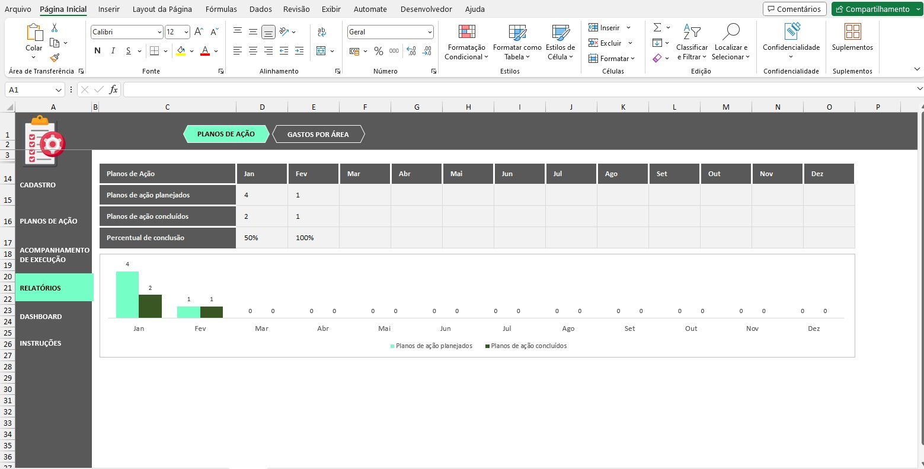Click inside the formula bar
The height and width of the screenshot is (469, 924).
coord(516,90)
